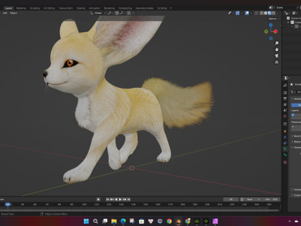The image size is (301, 226).
Task: Switch to the Shading workspace tab
Action: [81, 8]
